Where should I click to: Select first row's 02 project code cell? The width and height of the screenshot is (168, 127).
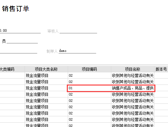pos(90,75)
